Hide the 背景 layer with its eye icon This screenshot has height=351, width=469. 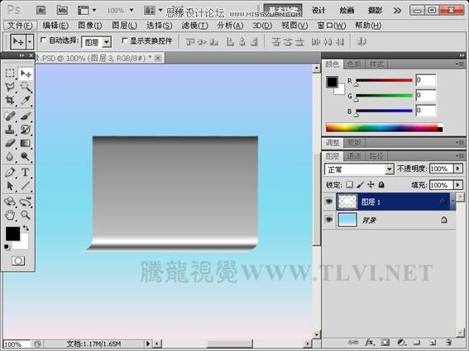(329, 220)
